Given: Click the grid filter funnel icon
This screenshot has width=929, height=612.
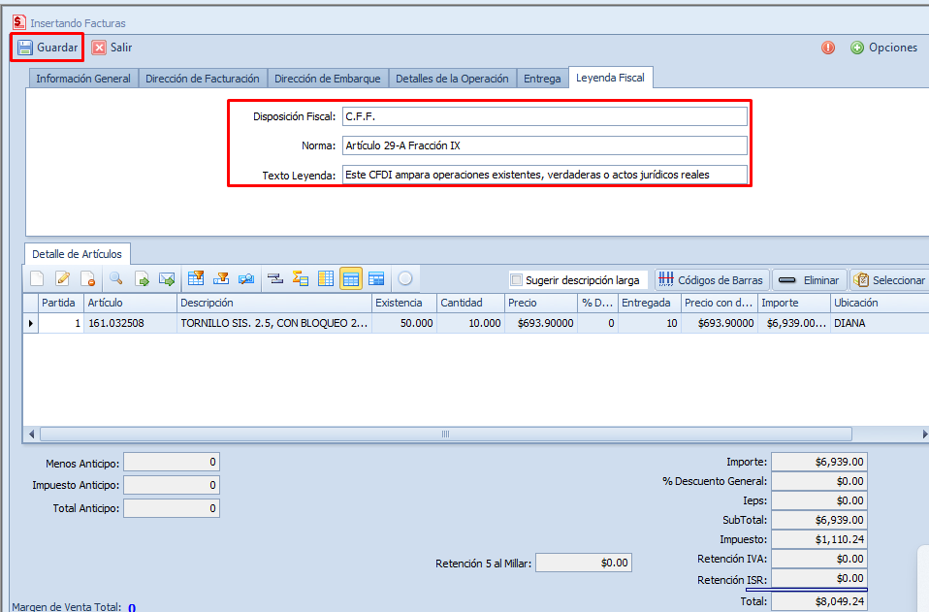Looking at the screenshot, I should [196, 279].
